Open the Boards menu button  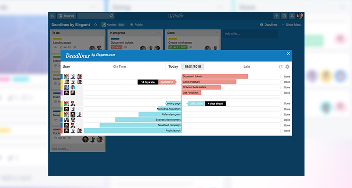click(67, 16)
